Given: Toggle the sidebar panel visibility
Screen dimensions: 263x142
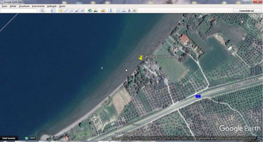Looking at the screenshot, I should click(x=53, y=11).
